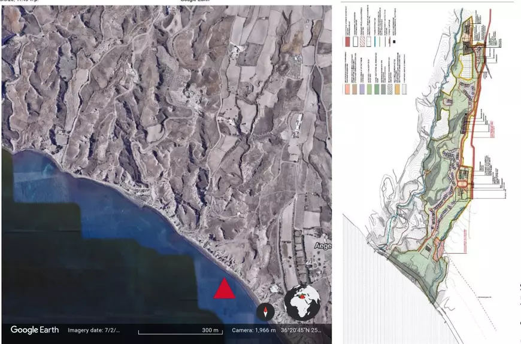Click the Imagery date 7/2/ text

[94, 330]
